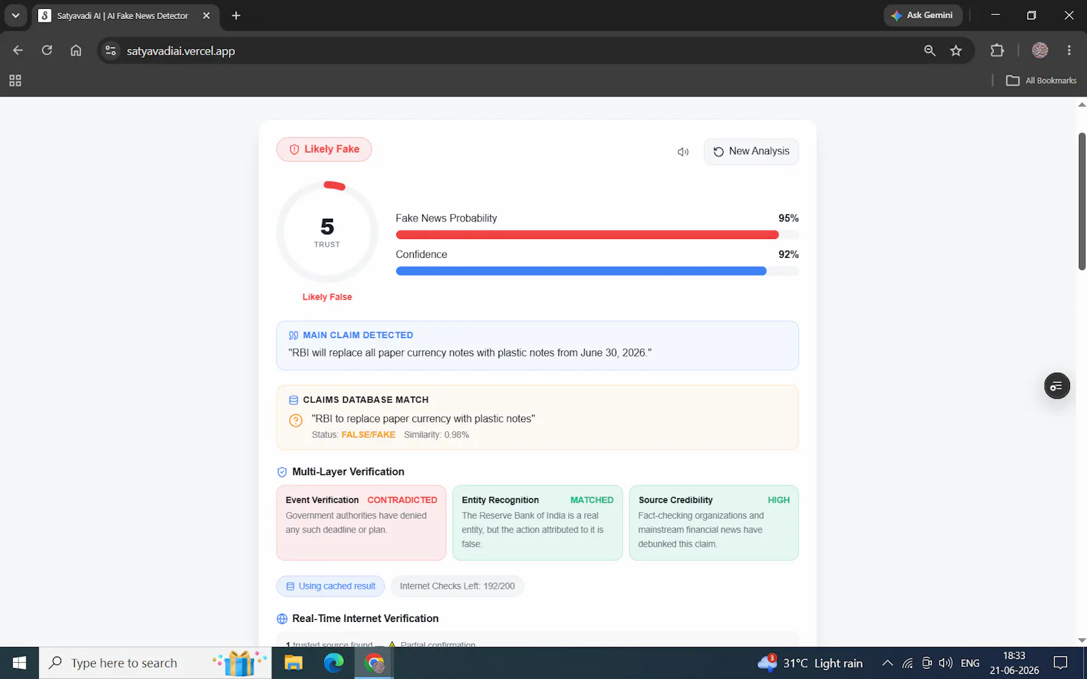Open the network Wi-Fi icon in tray
This screenshot has height=679, width=1087.
[908, 663]
